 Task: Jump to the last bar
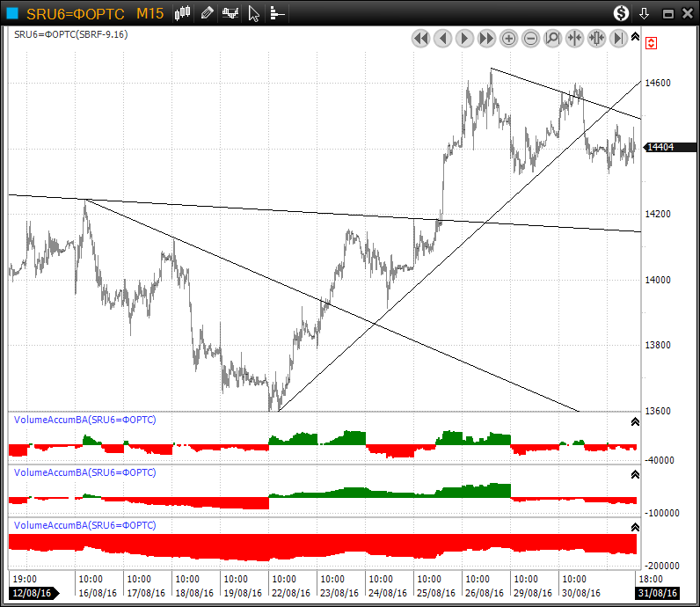(618, 38)
